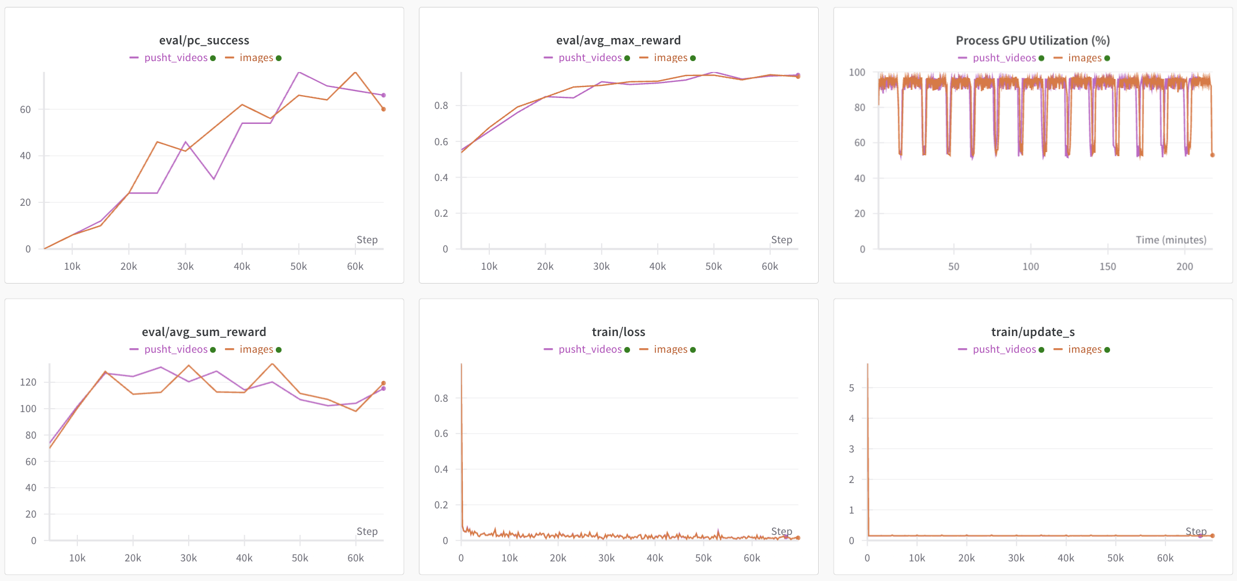
Task: Select pusht_videos run in eval/avg_max_reward legend
Action: point(590,58)
